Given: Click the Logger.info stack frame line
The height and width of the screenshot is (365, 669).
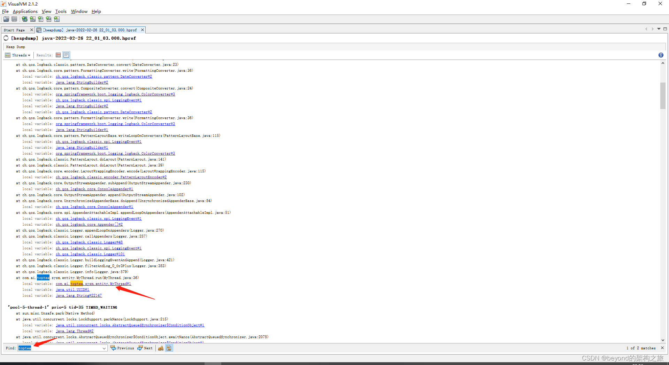Looking at the screenshot, I should [72, 272].
